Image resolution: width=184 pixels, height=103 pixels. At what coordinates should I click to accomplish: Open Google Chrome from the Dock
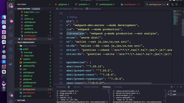(x=4, y=37)
